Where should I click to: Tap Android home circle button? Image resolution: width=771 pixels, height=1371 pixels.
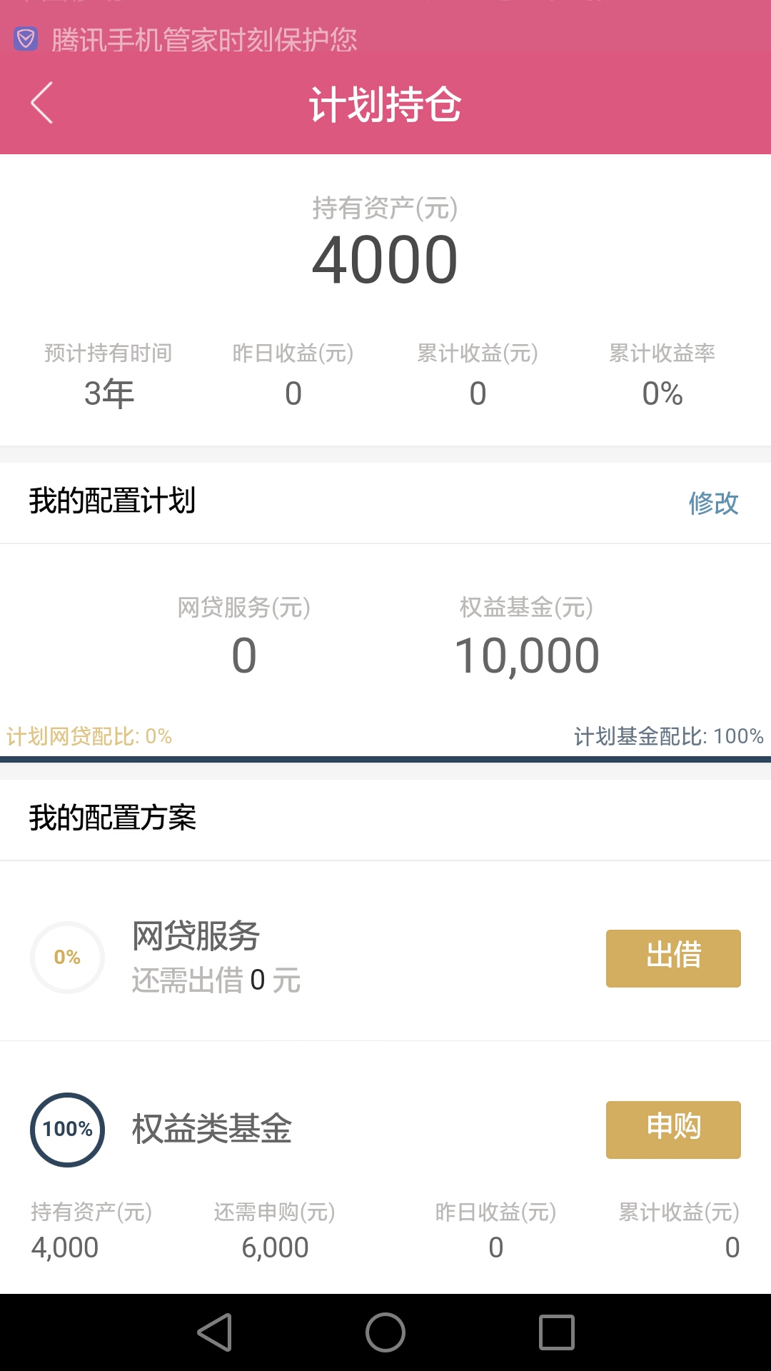[385, 1332]
